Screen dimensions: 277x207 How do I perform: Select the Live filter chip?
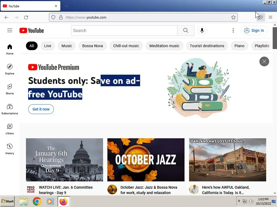[x=48, y=46]
